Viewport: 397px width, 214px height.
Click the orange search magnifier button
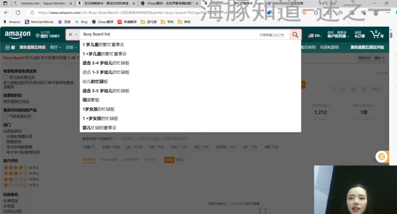pyautogui.click(x=295, y=34)
